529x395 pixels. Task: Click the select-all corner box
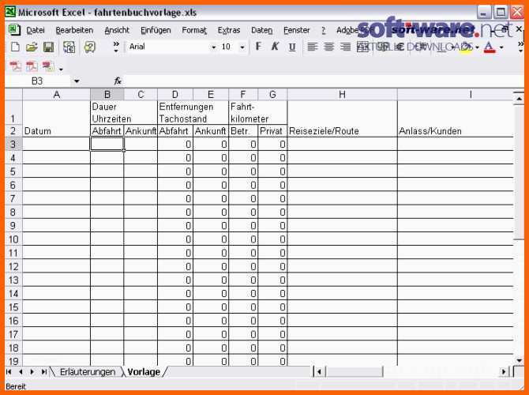click(x=13, y=95)
